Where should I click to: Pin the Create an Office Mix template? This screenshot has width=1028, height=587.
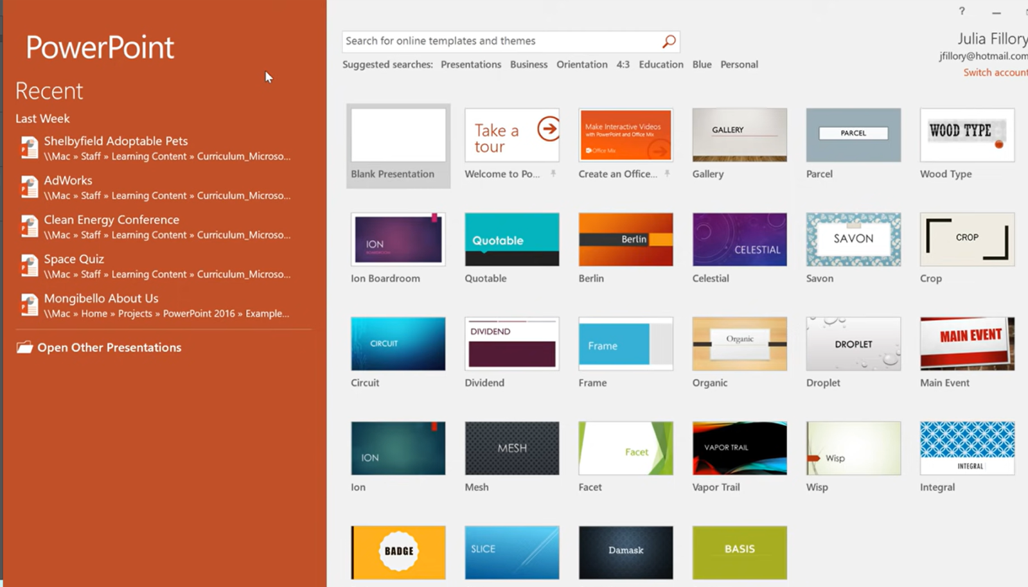(x=667, y=174)
